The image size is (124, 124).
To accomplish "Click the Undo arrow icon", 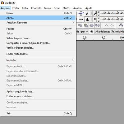I will point(106,25).
